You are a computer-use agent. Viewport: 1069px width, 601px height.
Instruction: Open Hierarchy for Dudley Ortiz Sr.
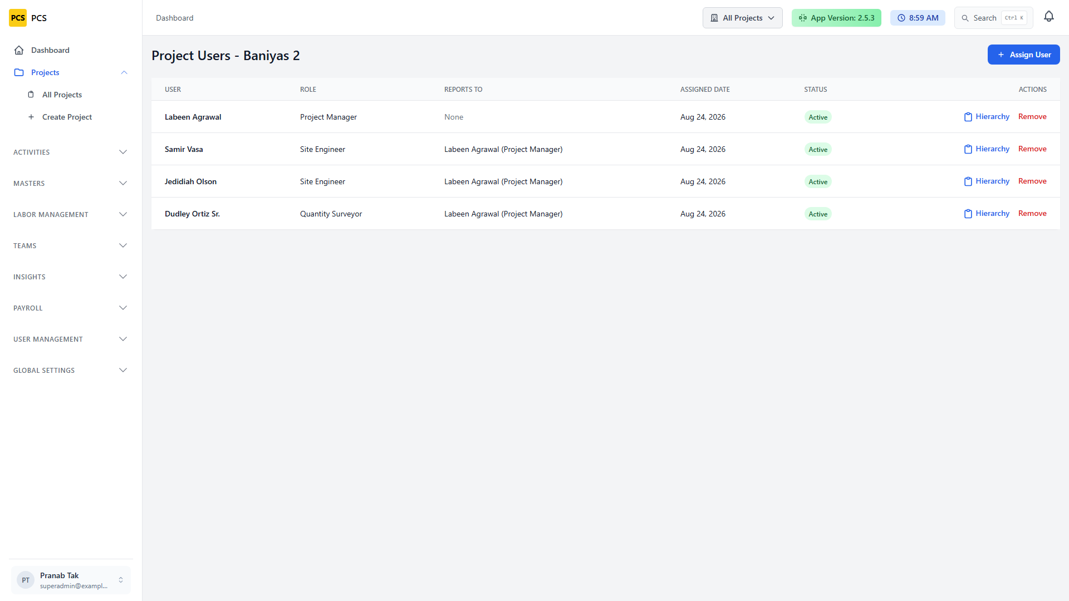(987, 214)
